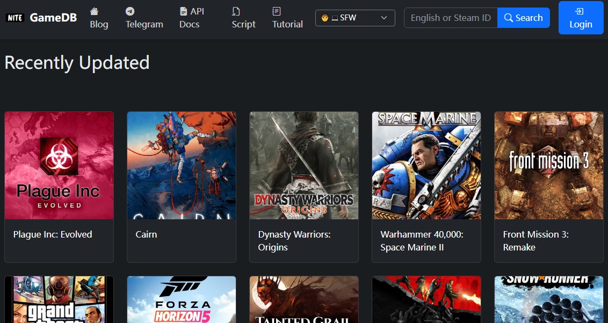Open the Plague Inc: Evolved cover image
This screenshot has width=608, height=323.
[59, 166]
